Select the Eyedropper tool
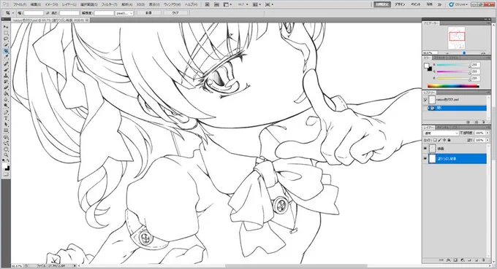This screenshot has height=269, width=497. 6,57
